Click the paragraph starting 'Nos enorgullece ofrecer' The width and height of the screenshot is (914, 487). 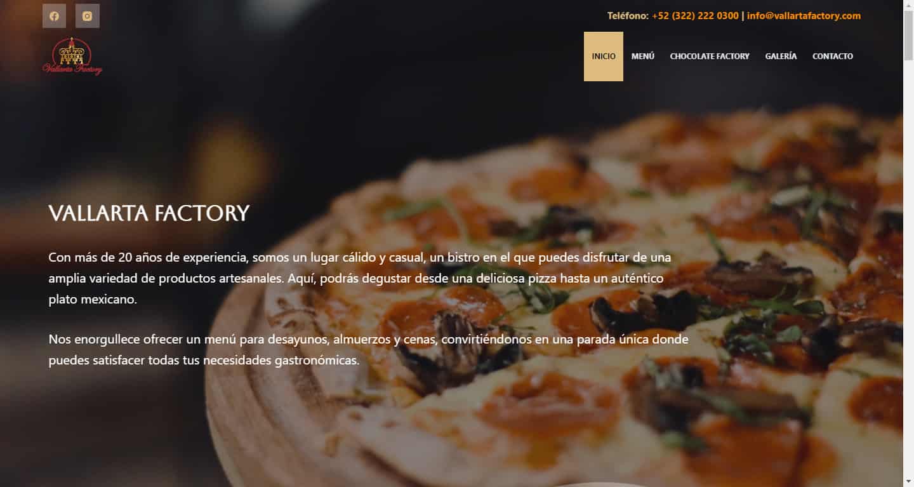[x=368, y=350]
